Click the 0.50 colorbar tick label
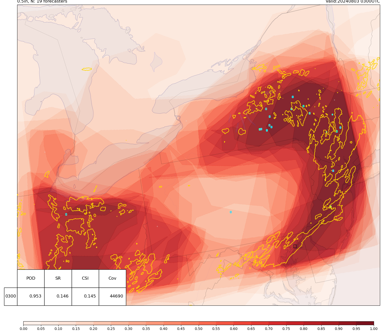The image size is (384, 332). (199, 329)
